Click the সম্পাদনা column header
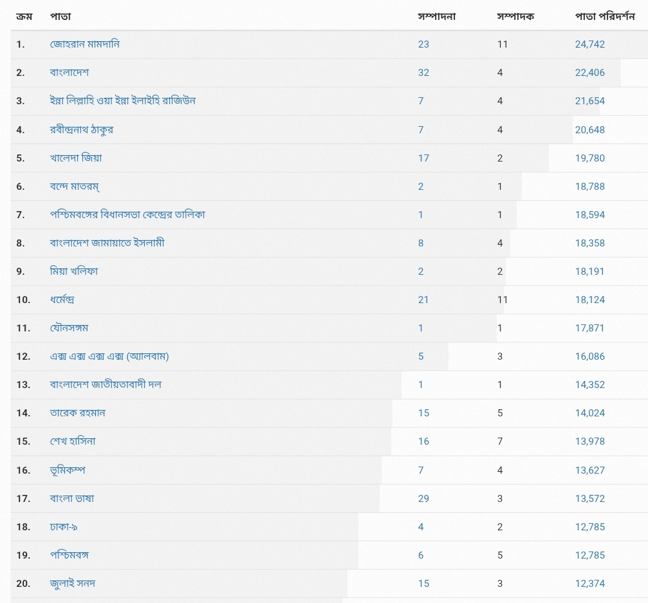Screen dimensions: 648x603 pos(436,16)
